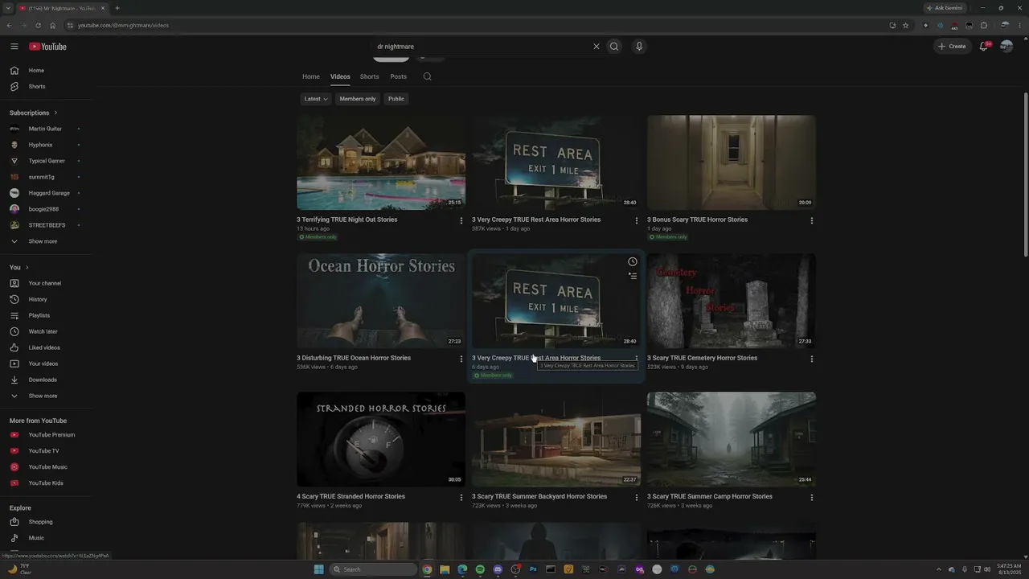Open the 3 Terrifying TRUE Night Out Stories title
The height and width of the screenshot is (579, 1029).
pyautogui.click(x=347, y=220)
